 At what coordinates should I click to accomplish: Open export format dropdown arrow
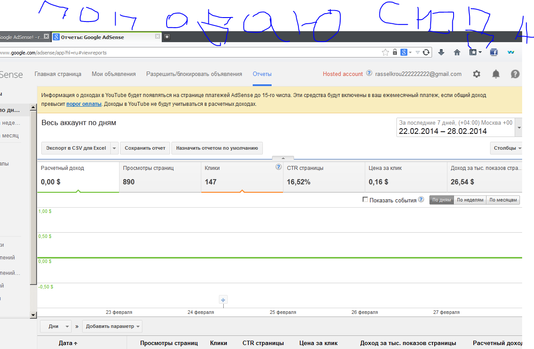[x=115, y=148]
